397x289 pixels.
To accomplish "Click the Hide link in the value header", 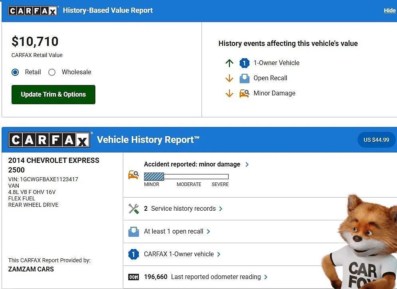I will click(x=389, y=10).
